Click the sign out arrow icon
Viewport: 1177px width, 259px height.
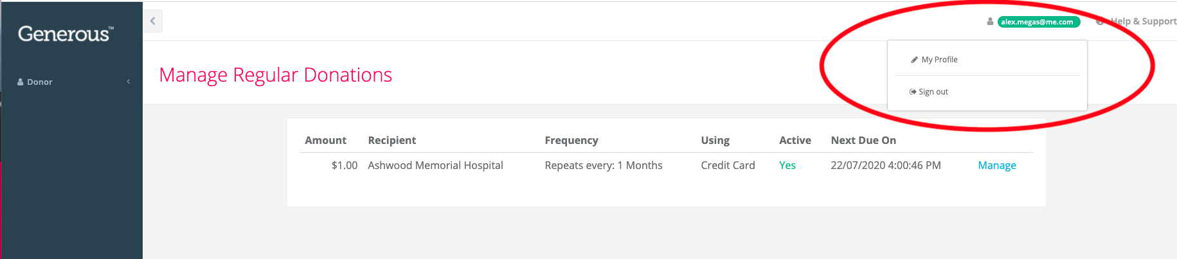913,92
